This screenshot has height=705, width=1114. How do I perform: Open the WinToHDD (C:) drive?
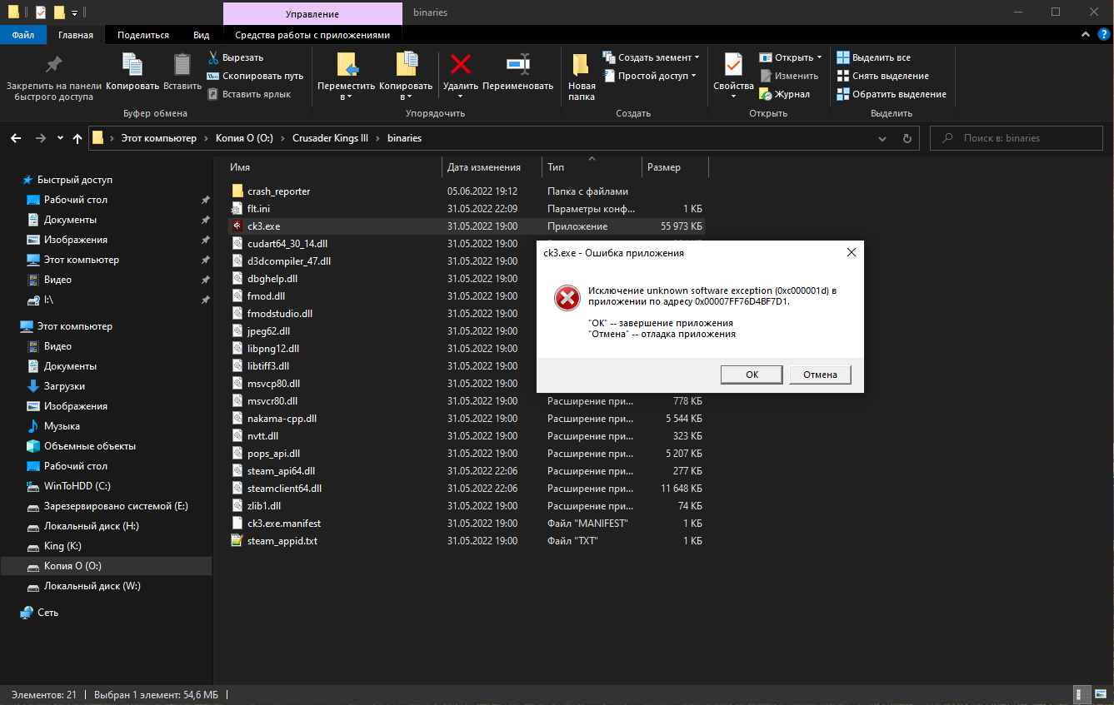[77, 486]
